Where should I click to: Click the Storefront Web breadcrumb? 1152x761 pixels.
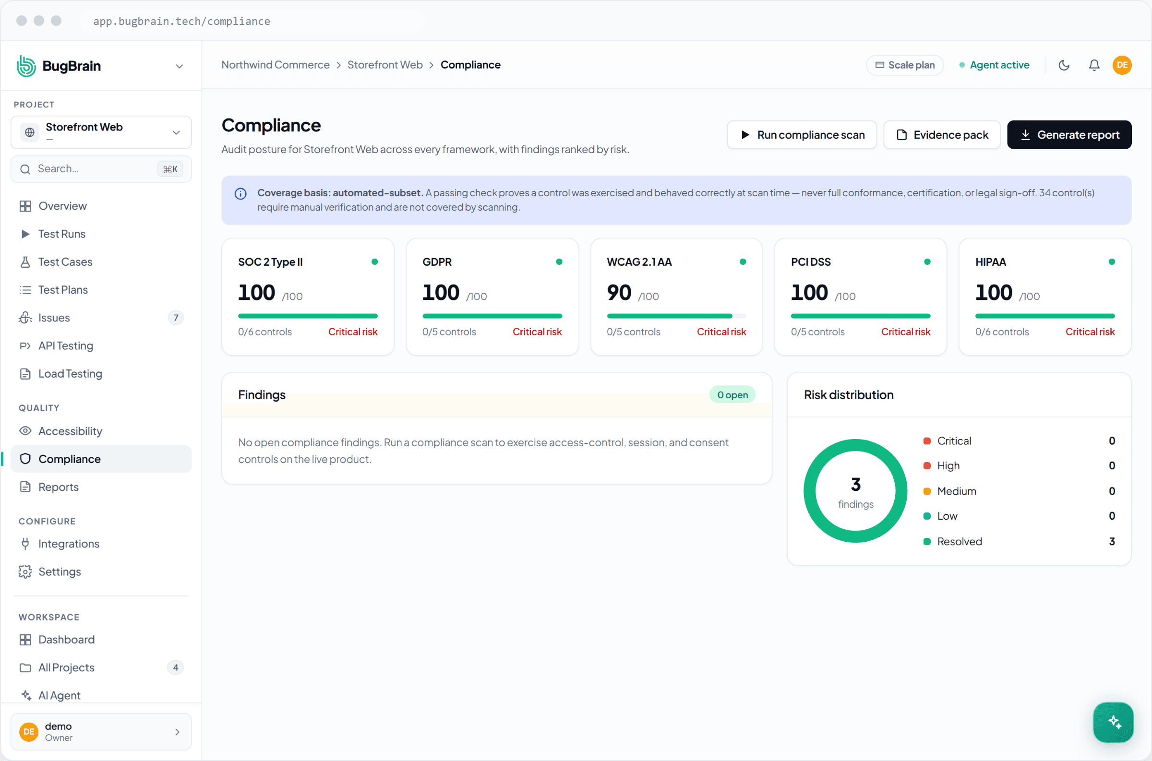[x=385, y=65]
